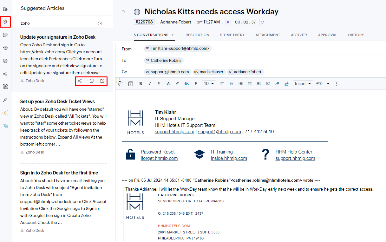
Task: Pause the ticket timer
Action: point(228,22)
